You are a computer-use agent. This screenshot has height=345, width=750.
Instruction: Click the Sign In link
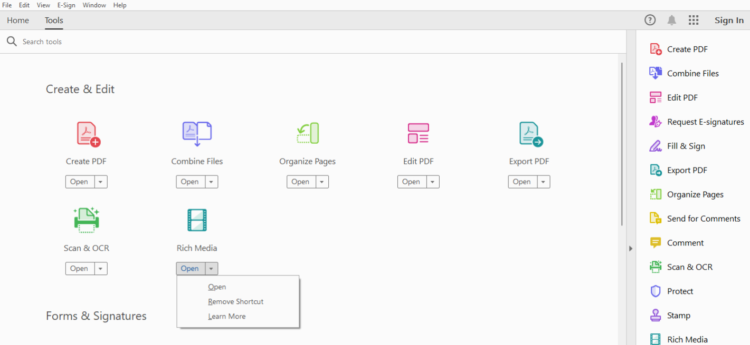pos(729,21)
